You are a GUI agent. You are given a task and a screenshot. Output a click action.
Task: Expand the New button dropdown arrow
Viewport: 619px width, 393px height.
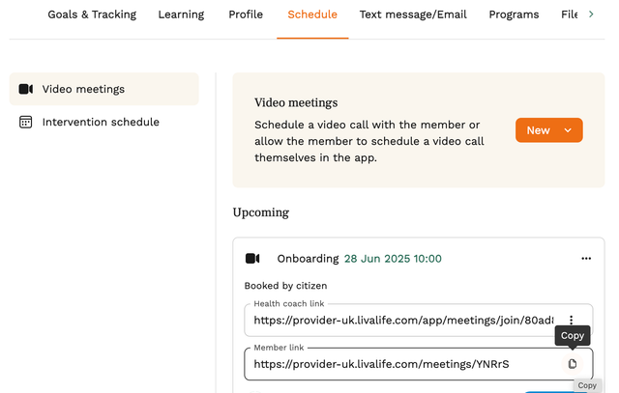coord(568,130)
